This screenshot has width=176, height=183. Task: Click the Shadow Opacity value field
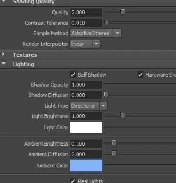click(x=86, y=85)
